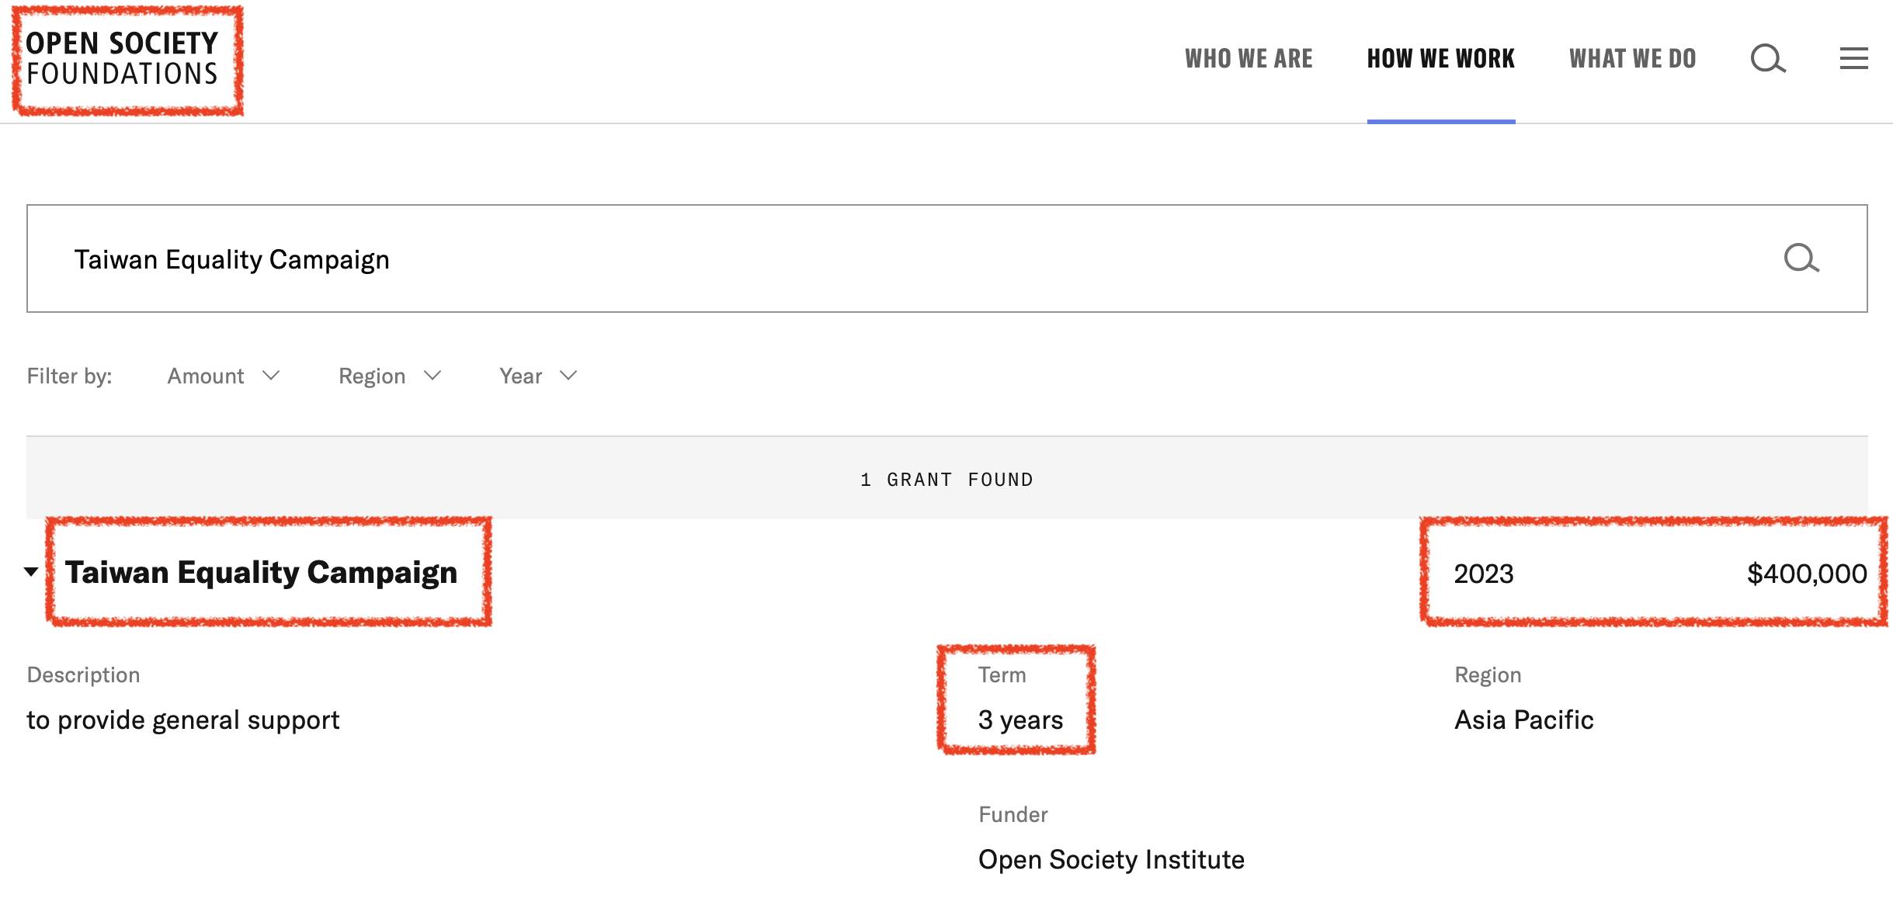
Task: Open the hamburger menu icon
Action: pyautogui.click(x=1853, y=58)
